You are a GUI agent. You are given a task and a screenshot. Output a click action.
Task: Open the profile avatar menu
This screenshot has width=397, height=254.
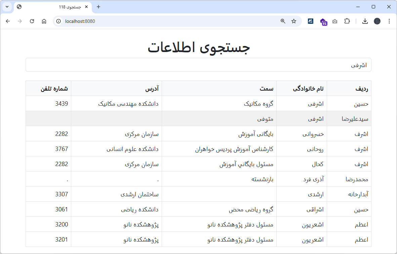(377, 21)
